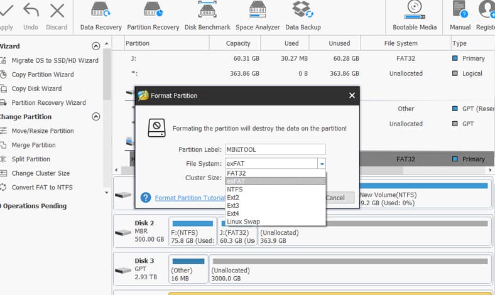Select 3000.0 GB unallocated on Disk 3

pyautogui.click(x=350, y=269)
